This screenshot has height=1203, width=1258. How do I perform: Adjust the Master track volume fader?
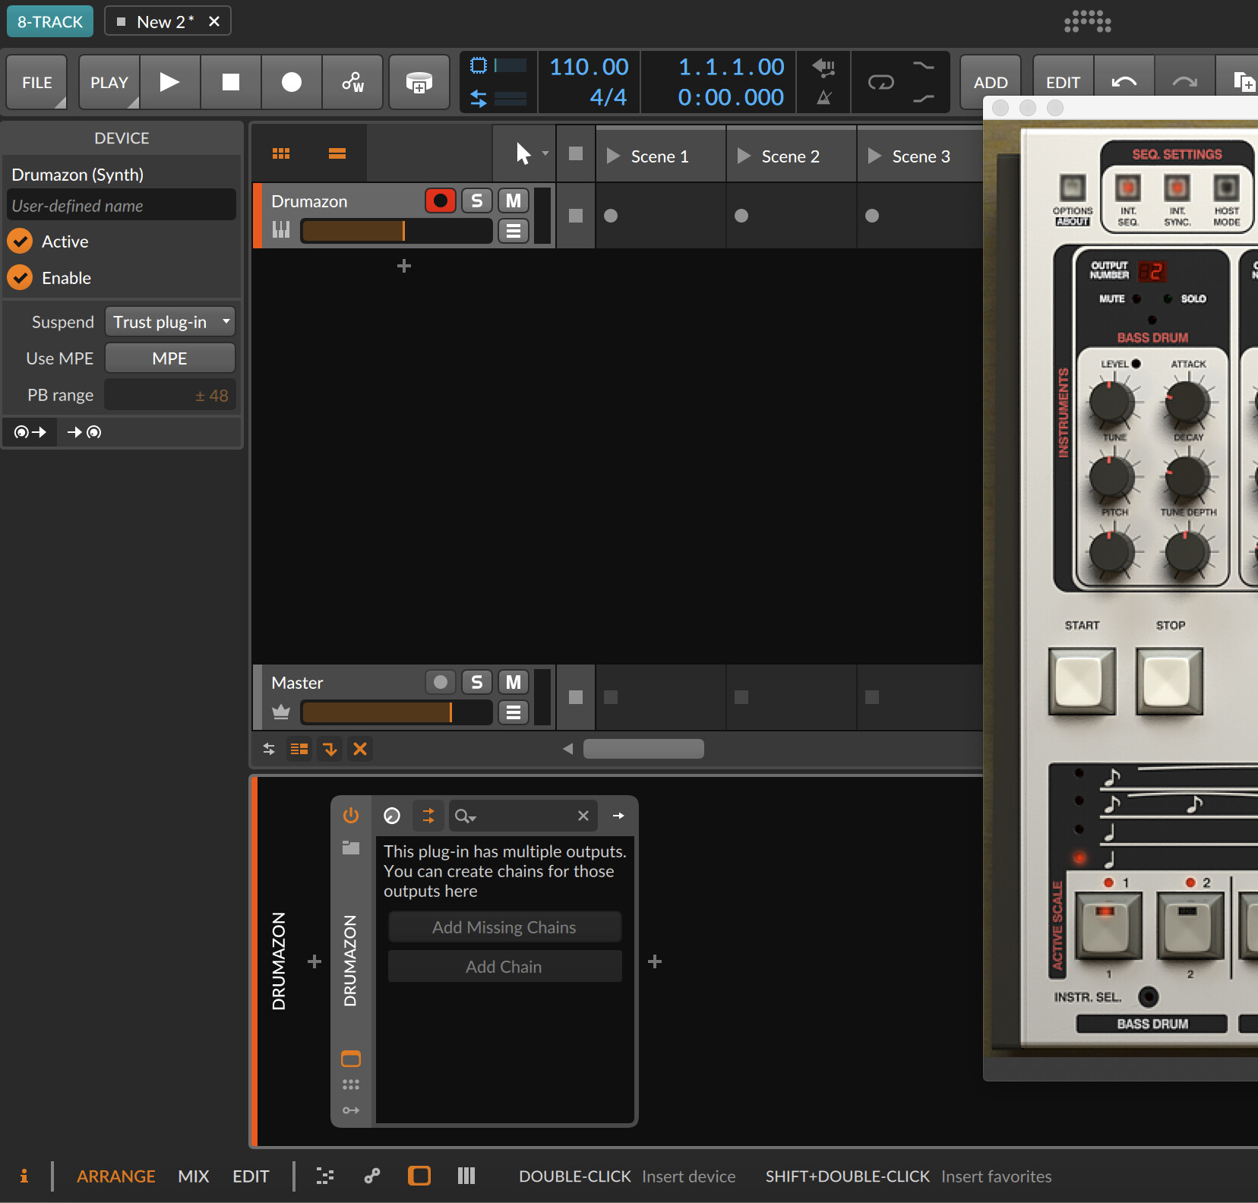pyautogui.click(x=396, y=712)
